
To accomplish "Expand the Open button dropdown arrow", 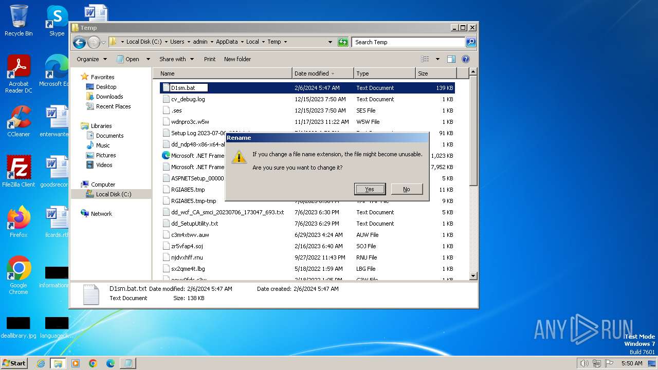I will click(x=148, y=59).
